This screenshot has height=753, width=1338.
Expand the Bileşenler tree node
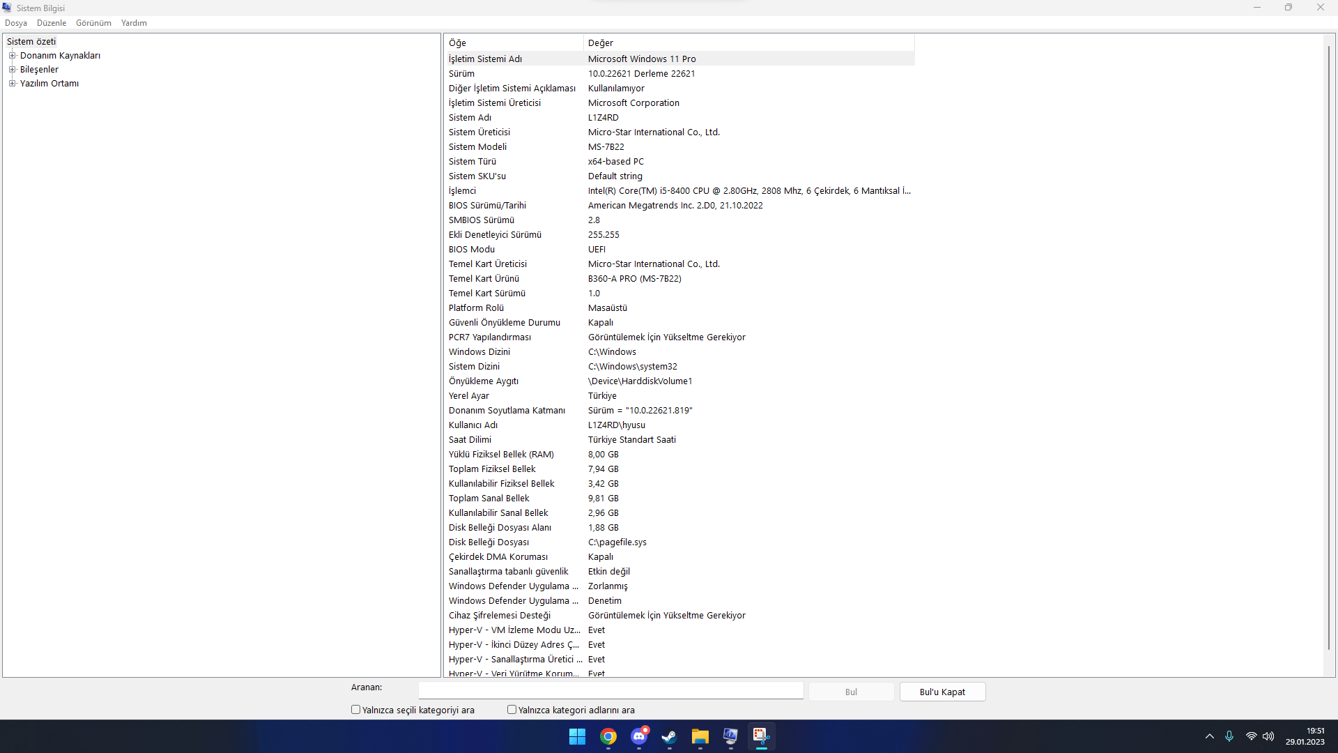click(x=12, y=70)
